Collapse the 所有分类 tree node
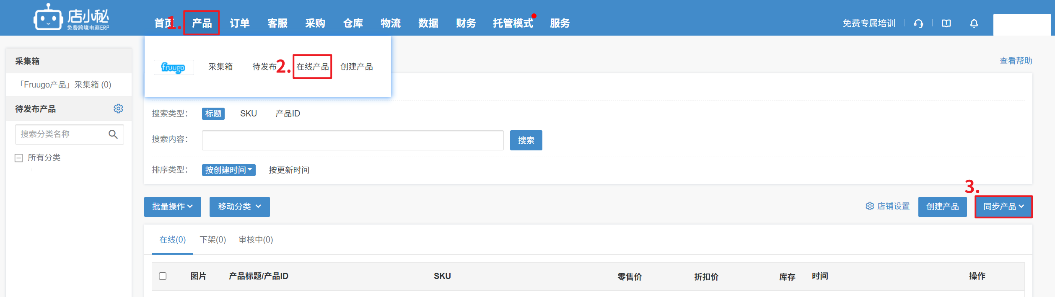Image resolution: width=1055 pixels, height=297 pixels. pyautogui.click(x=18, y=158)
